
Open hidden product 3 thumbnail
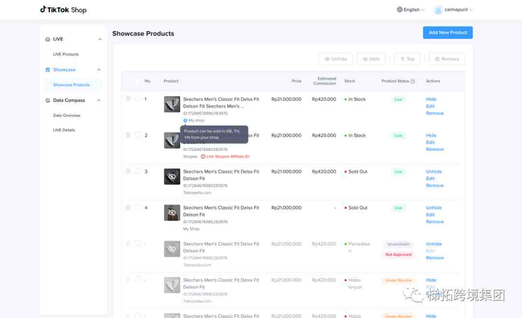click(x=172, y=177)
